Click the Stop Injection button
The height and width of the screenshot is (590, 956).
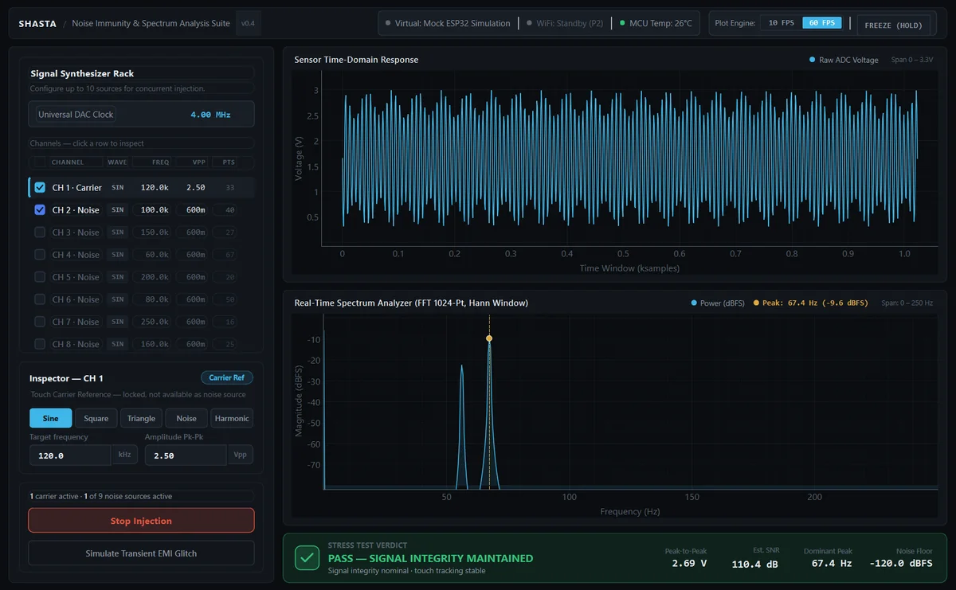(x=141, y=521)
